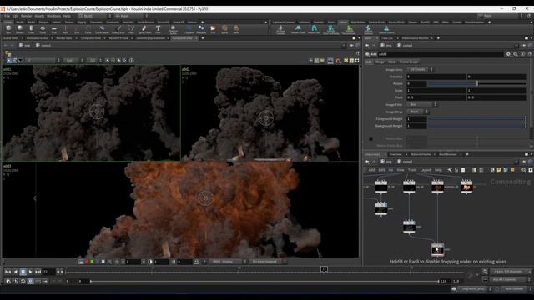Select the Grid shelf tool
This screenshot has width=534, height=300.
pos(53,29)
